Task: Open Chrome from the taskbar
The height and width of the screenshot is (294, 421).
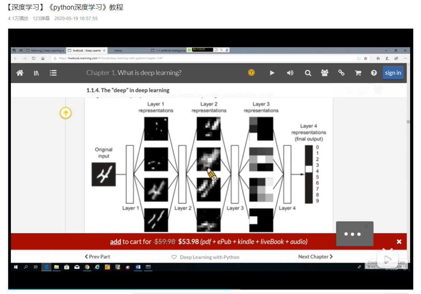Action: [x=87, y=267]
